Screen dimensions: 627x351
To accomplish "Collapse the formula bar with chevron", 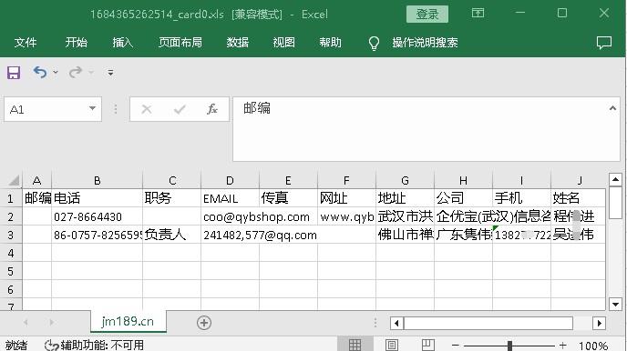I will click(x=612, y=107).
